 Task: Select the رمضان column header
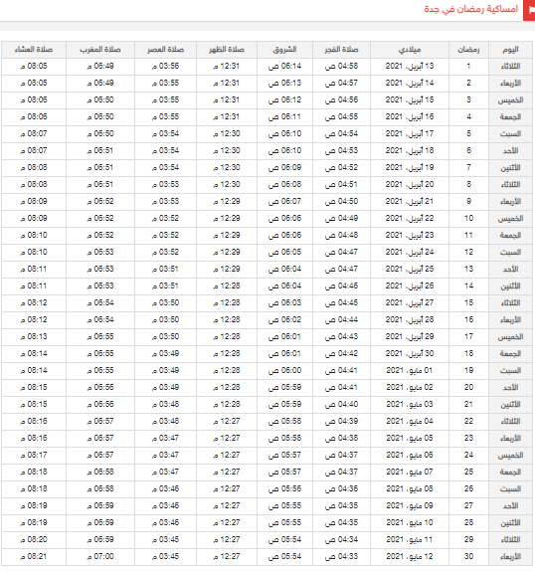coord(468,50)
